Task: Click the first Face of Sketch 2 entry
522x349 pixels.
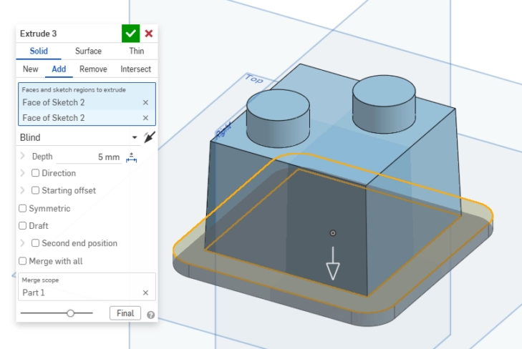Action: click(x=87, y=103)
